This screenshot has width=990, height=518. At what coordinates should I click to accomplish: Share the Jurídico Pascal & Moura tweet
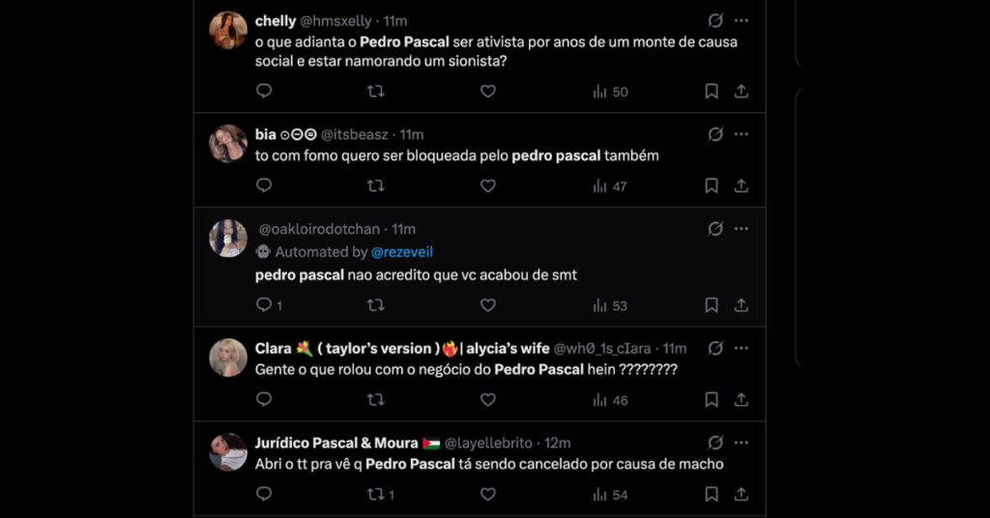[742, 494]
